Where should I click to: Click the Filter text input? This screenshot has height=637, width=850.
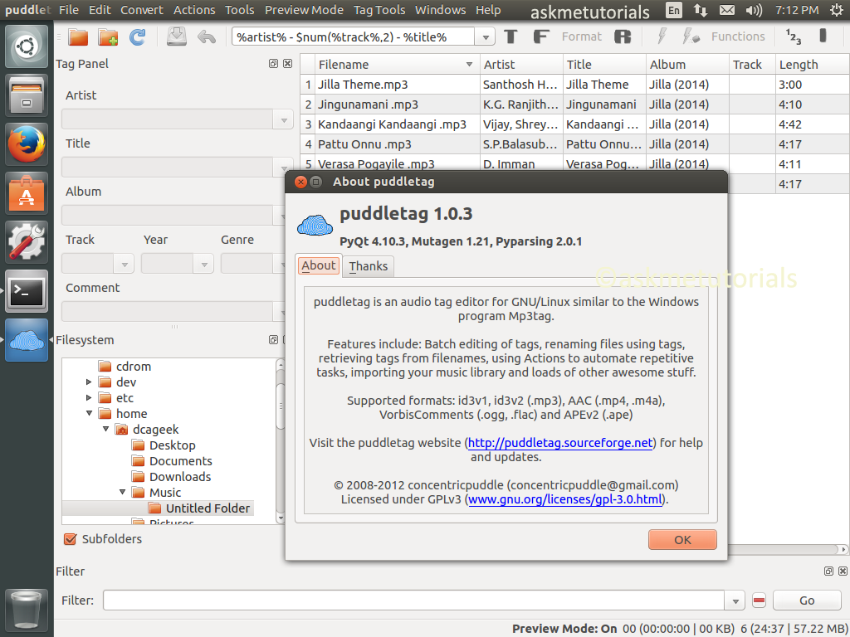(413, 601)
